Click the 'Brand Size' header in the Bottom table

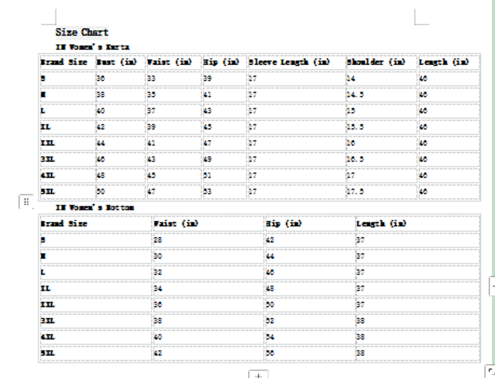(64, 224)
